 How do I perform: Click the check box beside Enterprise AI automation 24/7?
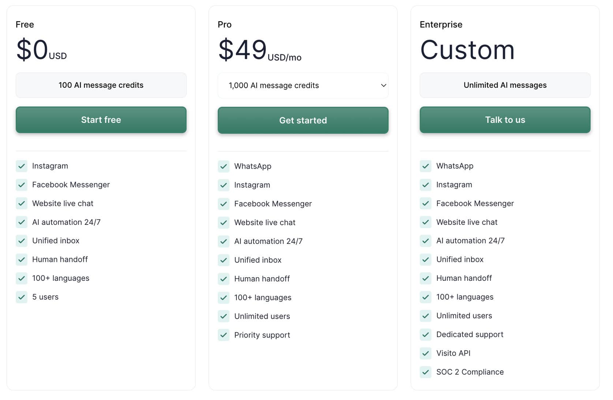tap(426, 241)
